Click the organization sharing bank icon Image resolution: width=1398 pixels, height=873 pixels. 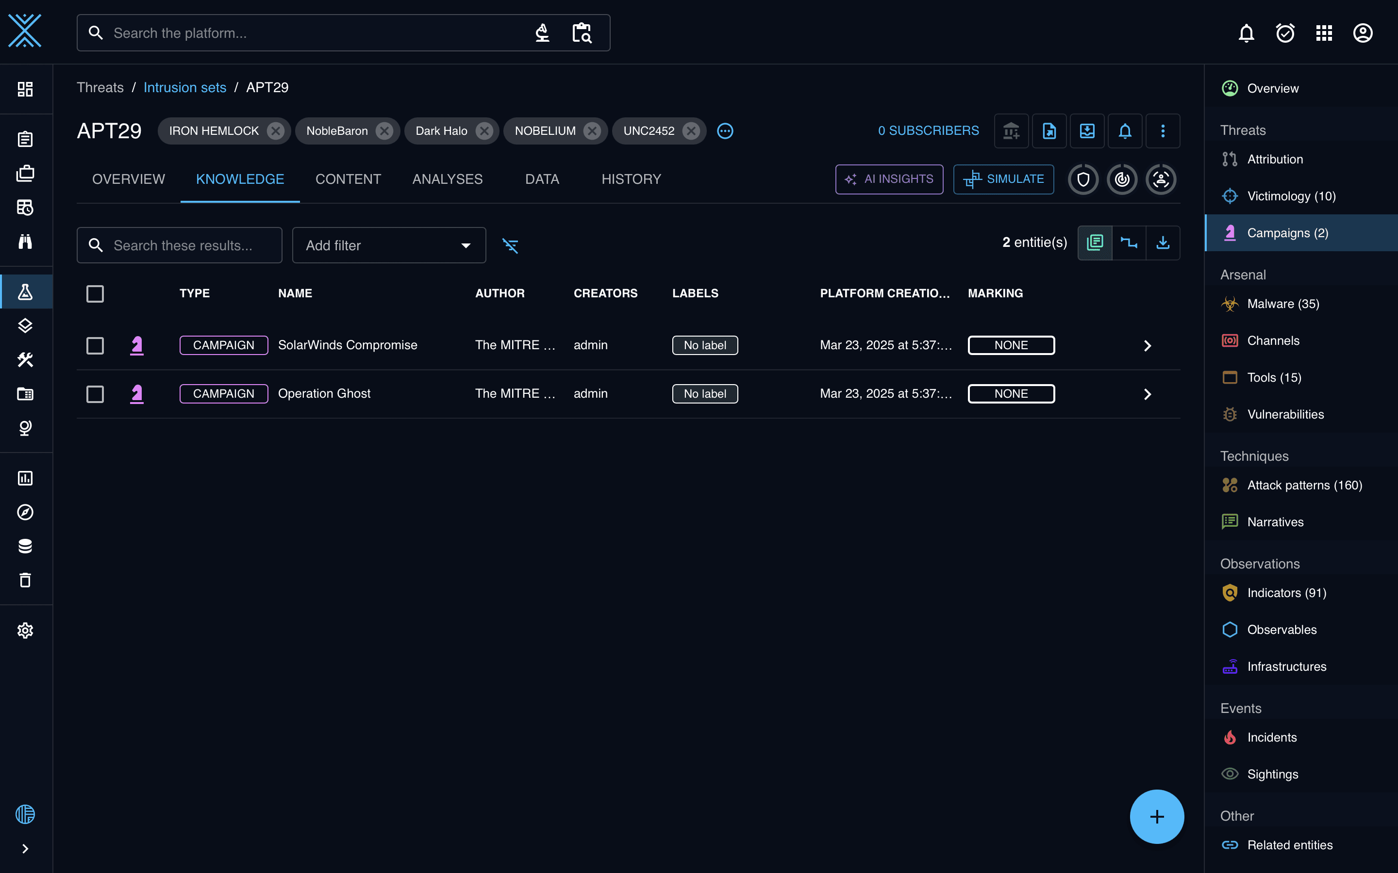coord(1011,131)
